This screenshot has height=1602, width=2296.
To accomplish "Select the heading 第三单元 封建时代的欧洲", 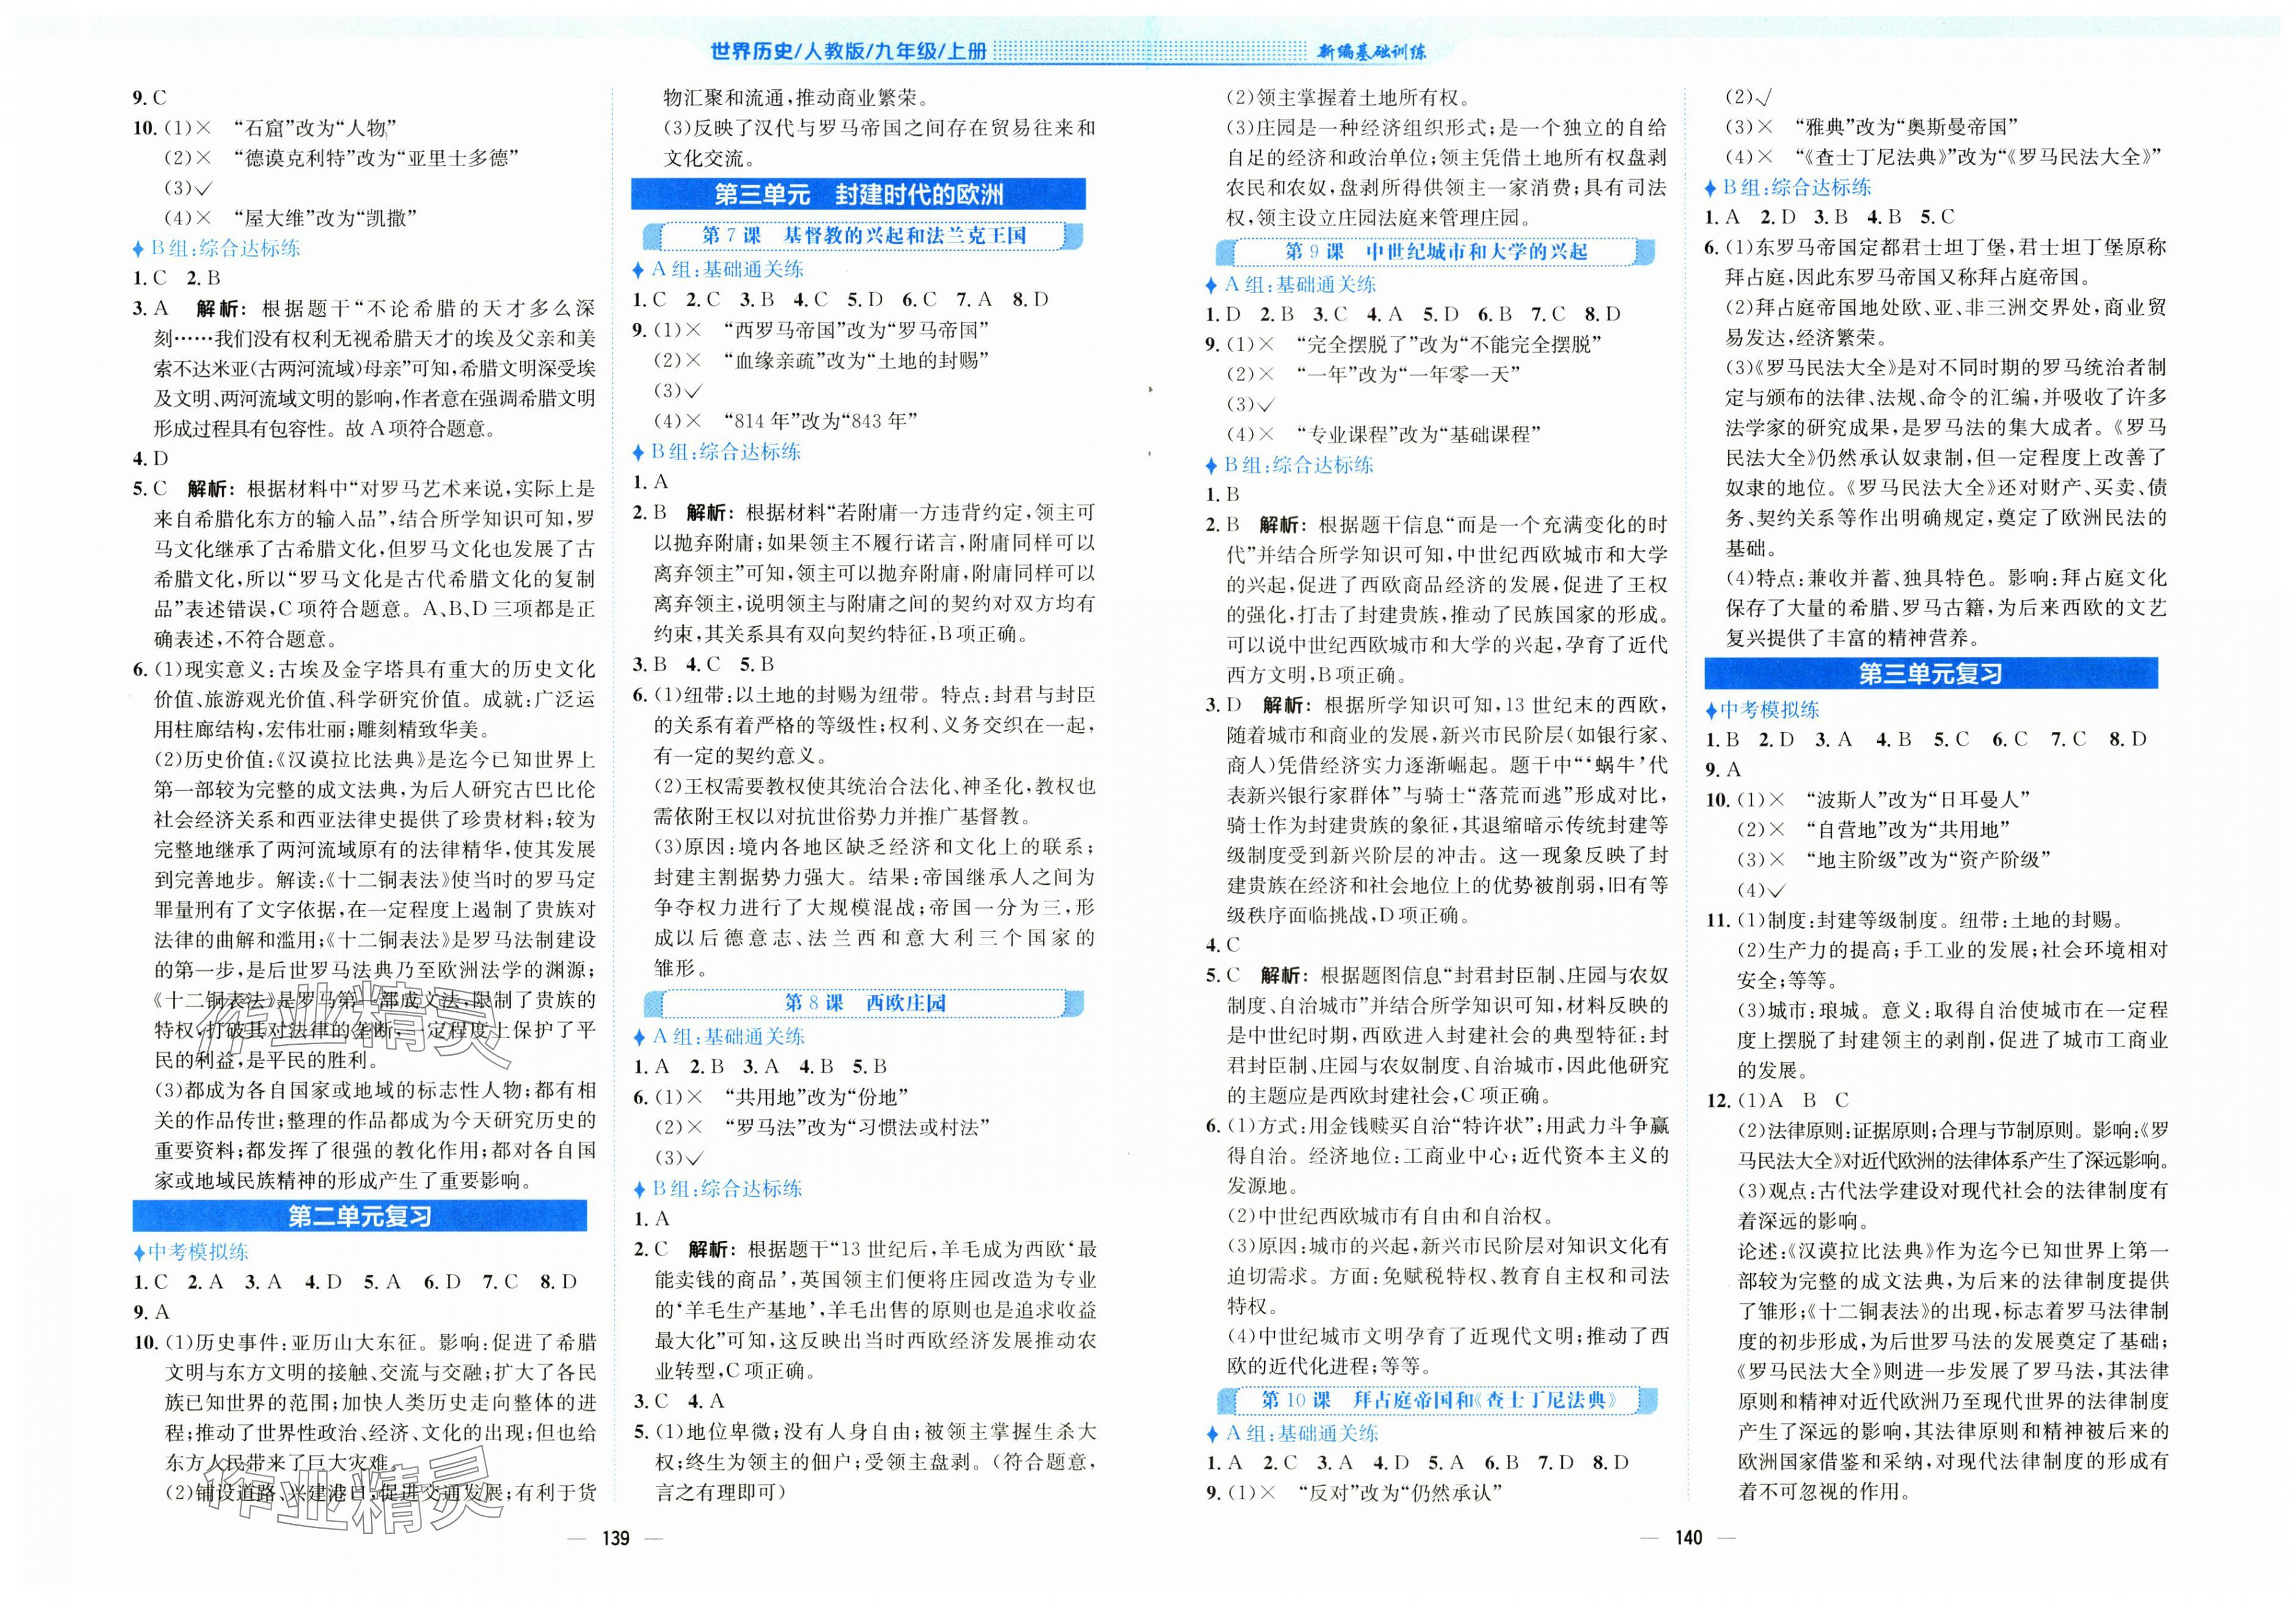I will (x=858, y=194).
